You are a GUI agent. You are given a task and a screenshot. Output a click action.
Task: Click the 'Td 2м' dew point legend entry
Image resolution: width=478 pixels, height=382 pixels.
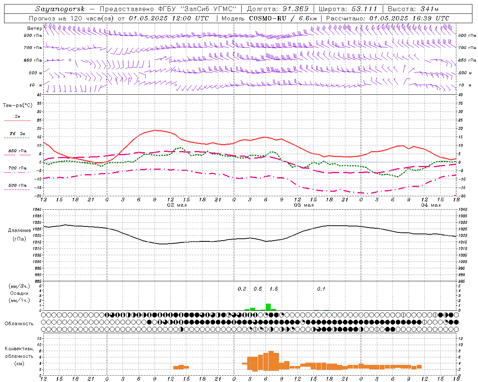coord(18,134)
